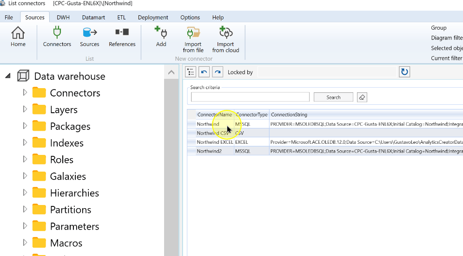Click the tree view toolbar icon
This screenshot has height=256, width=463.
pyautogui.click(x=191, y=72)
